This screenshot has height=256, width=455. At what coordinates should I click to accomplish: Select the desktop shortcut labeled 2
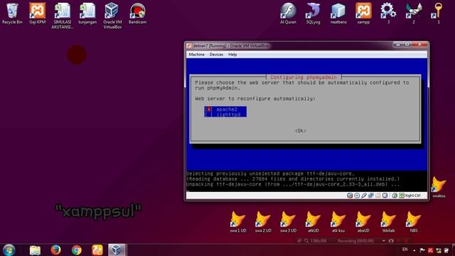pyautogui.click(x=414, y=14)
